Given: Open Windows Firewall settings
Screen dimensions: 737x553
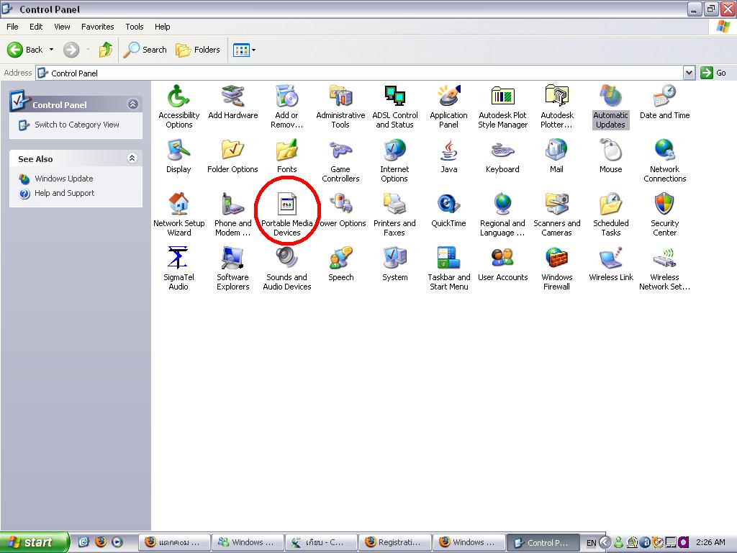Looking at the screenshot, I should (556, 269).
